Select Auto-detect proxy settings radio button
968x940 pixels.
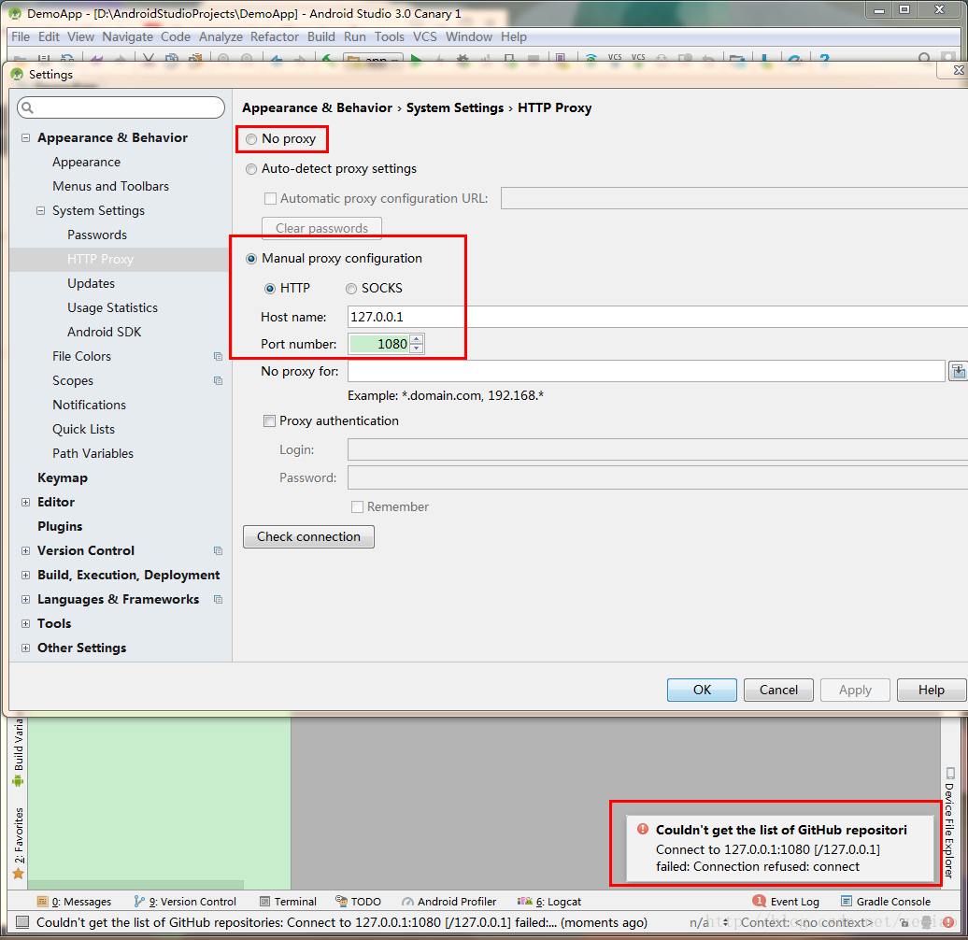pyautogui.click(x=251, y=169)
